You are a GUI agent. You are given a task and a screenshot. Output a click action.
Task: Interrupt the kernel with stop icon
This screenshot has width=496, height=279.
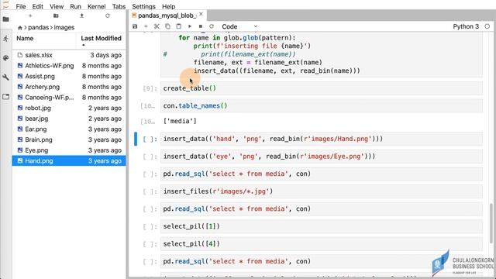(x=201, y=26)
